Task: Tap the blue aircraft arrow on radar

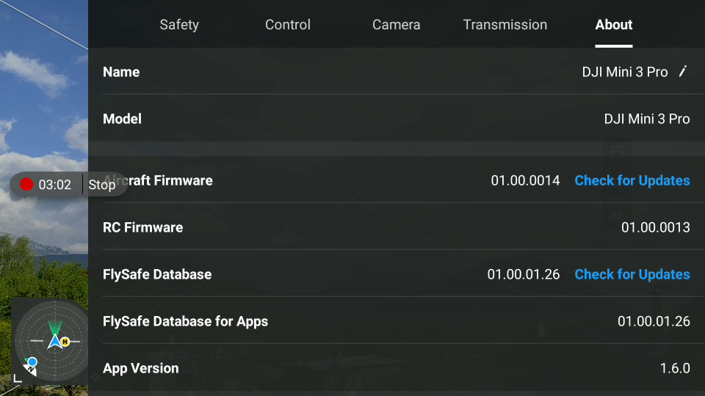Action: tap(55, 342)
